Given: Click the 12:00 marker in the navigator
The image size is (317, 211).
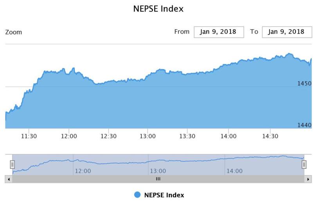Looking at the screenshot, I should tap(83, 171).
